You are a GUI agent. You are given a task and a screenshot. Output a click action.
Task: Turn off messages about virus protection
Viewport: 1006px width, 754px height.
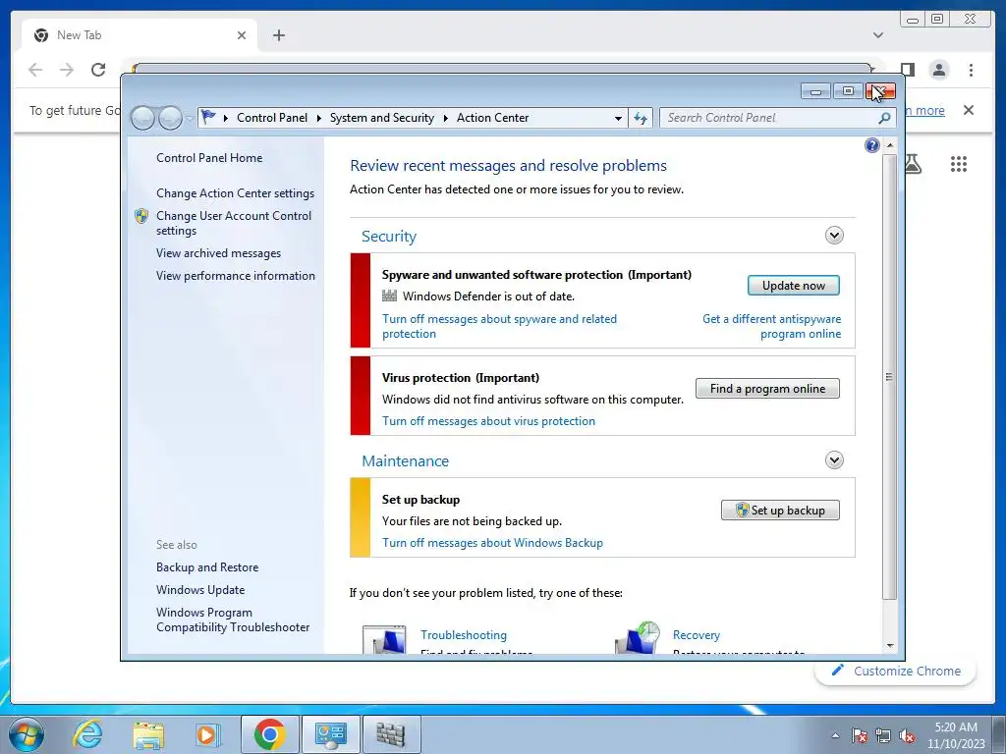[488, 421]
